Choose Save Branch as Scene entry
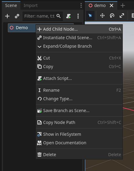 [79, 111]
